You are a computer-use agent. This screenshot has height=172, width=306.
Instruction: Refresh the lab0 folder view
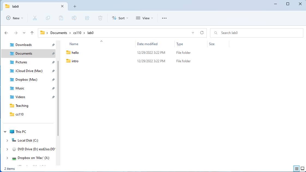pos(202,33)
